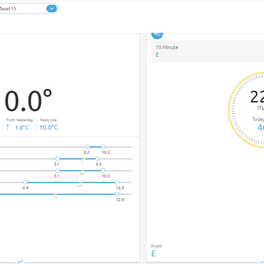The height and width of the screenshot is (264, 264).
Task: Click the 10.5 handle paired with 8.2
Action: point(103,147)
